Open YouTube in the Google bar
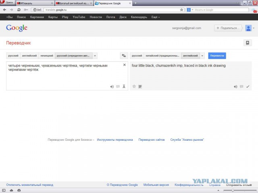 [x=79, y=17]
